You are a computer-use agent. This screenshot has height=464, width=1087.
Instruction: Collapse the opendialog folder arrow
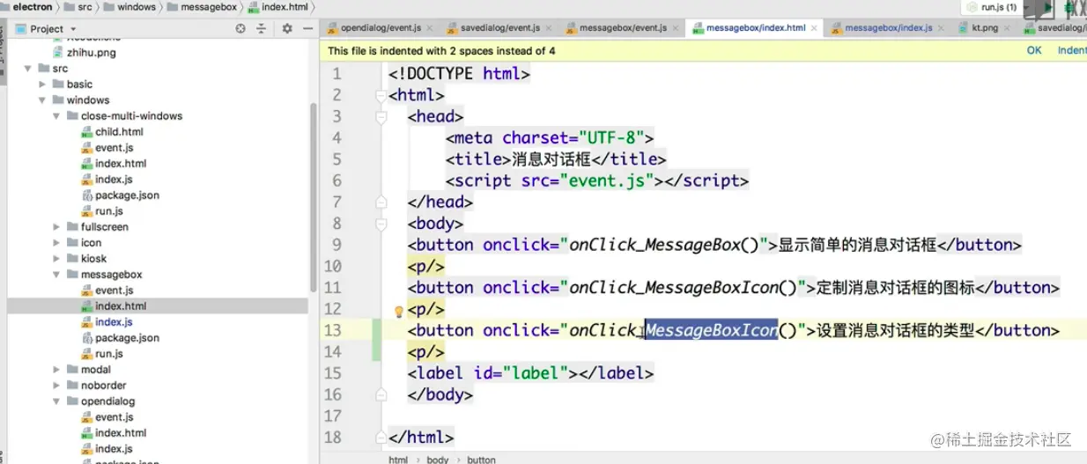coord(57,401)
